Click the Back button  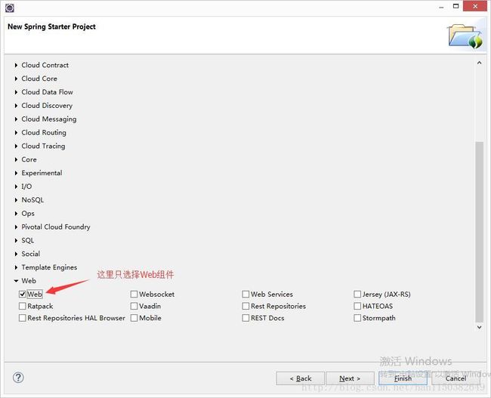pyautogui.click(x=301, y=378)
